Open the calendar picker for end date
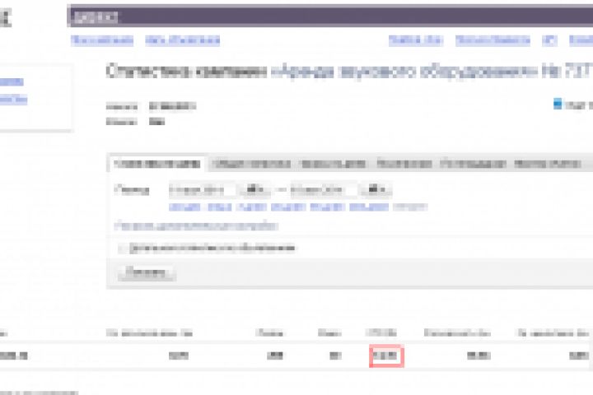 [x=376, y=190]
